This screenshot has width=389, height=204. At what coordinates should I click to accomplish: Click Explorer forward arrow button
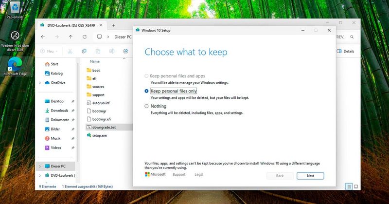tap(57, 37)
